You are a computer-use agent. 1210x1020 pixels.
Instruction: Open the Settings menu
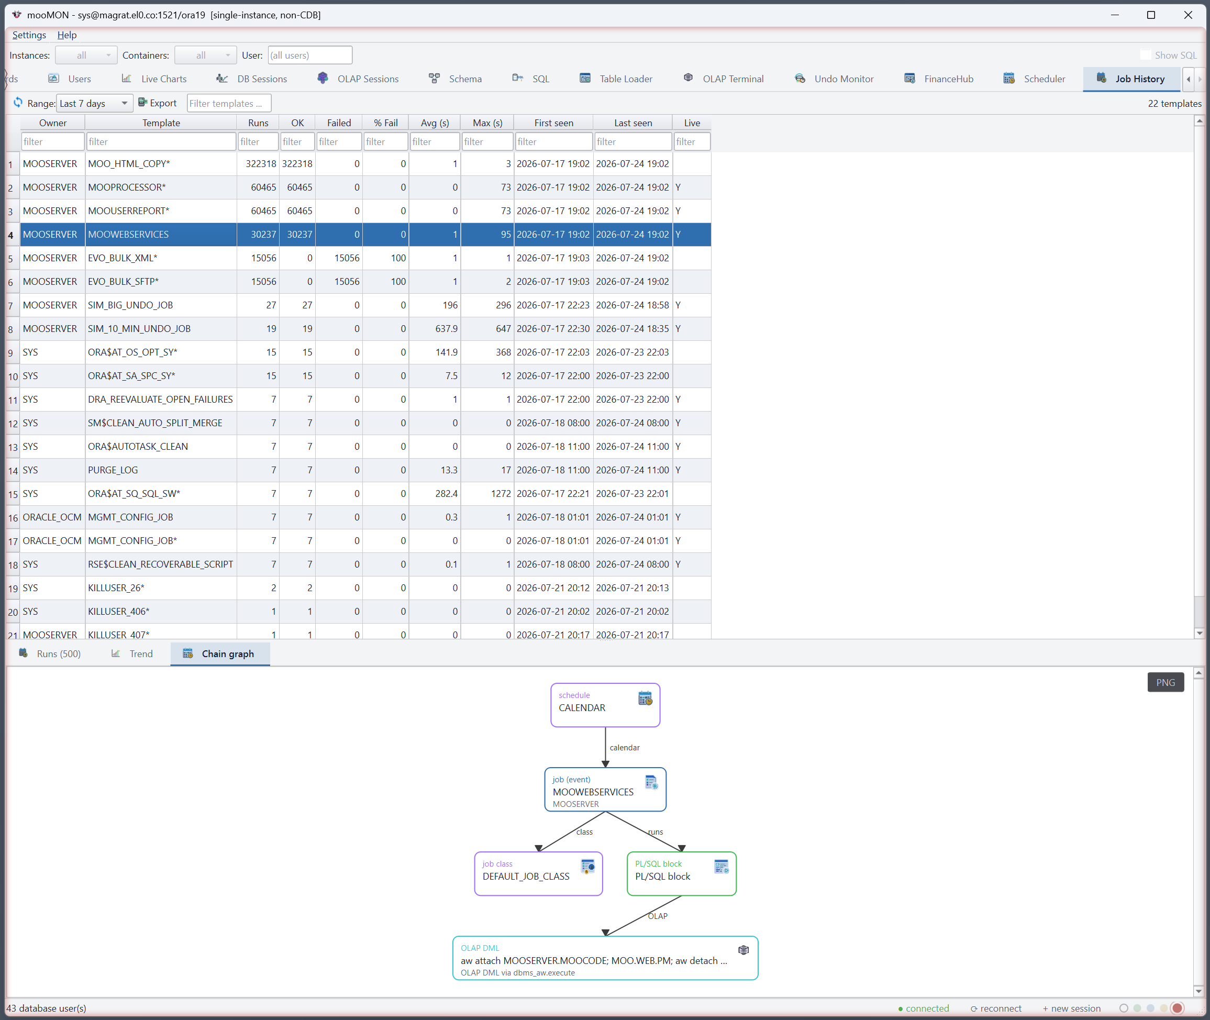click(x=29, y=35)
